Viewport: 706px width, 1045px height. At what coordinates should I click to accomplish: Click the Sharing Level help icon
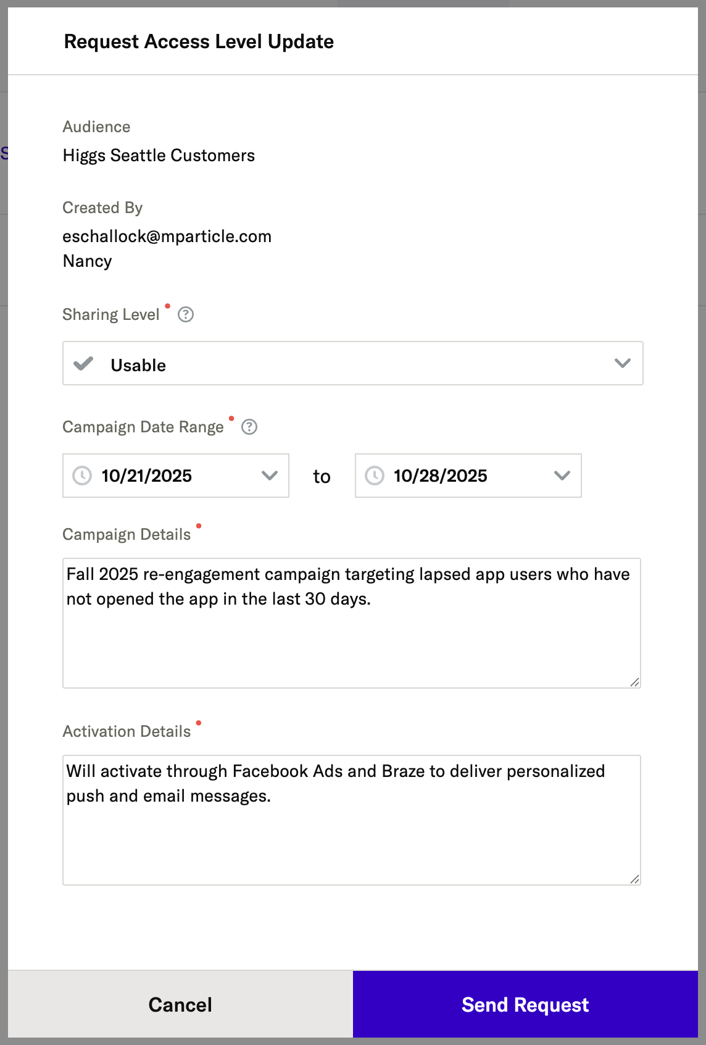[186, 315]
